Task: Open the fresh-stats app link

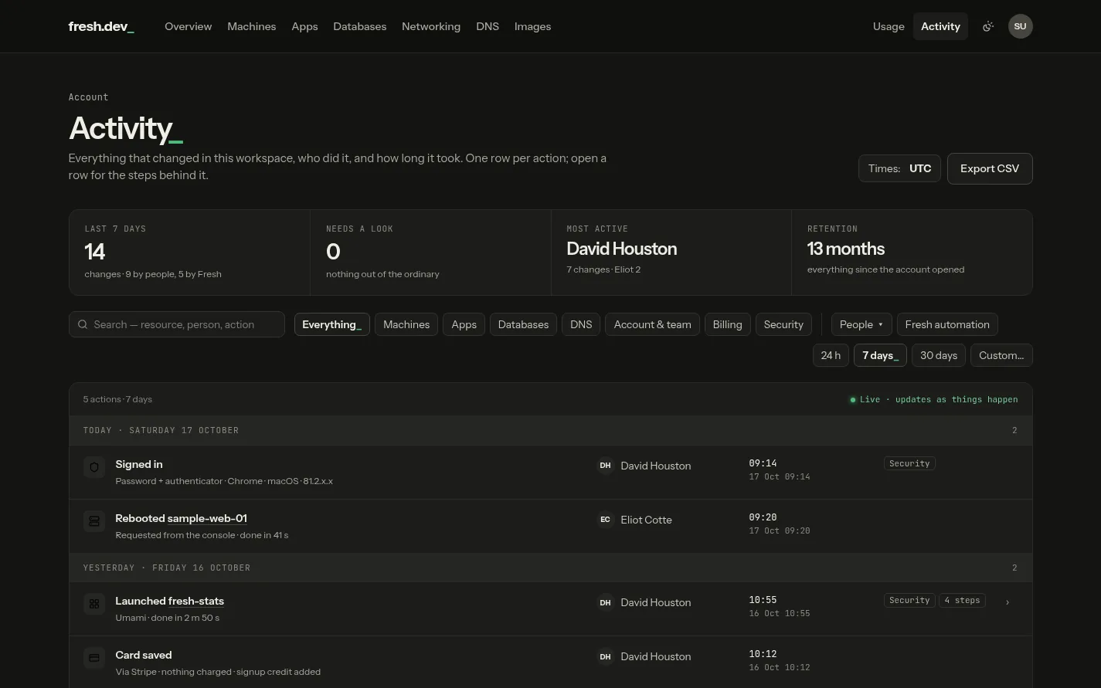Action: point(196,601)
